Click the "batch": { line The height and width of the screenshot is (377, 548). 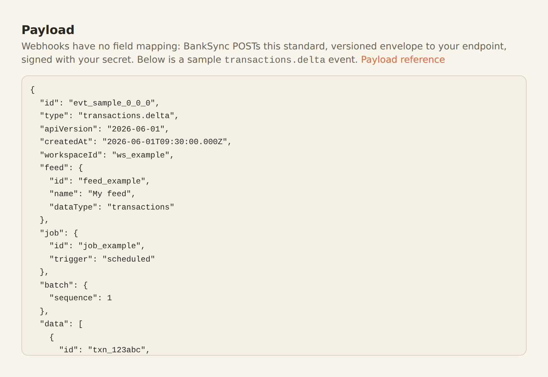(64, 285)
